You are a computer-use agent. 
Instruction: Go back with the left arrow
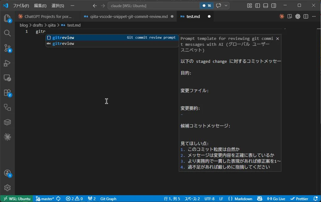[95, 6]
